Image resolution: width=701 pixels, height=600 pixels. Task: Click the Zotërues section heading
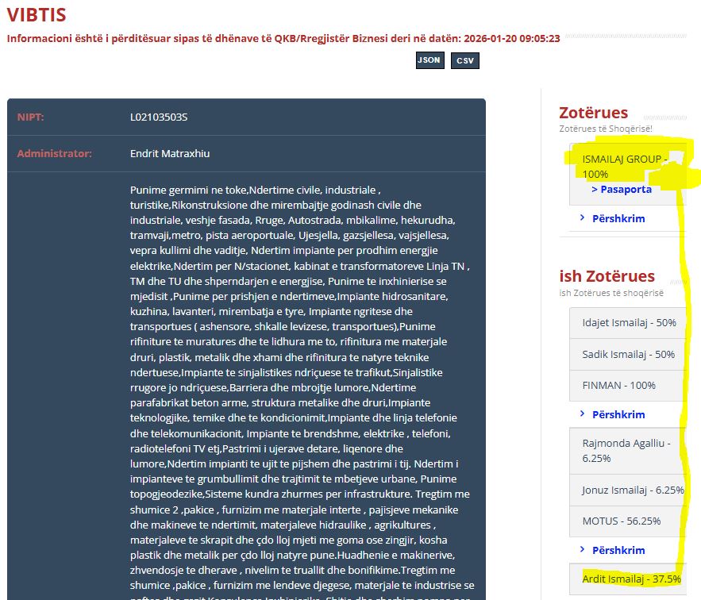pos(593,113)
